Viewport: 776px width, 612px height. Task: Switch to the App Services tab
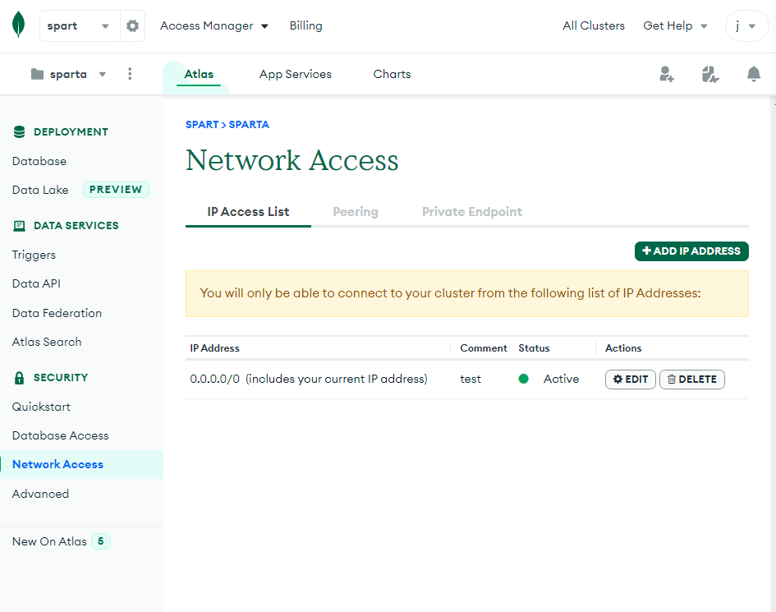296,74
